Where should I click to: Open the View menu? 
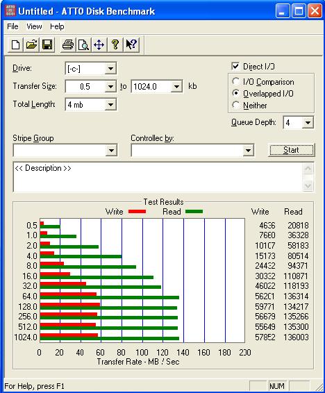coord(34,26)
